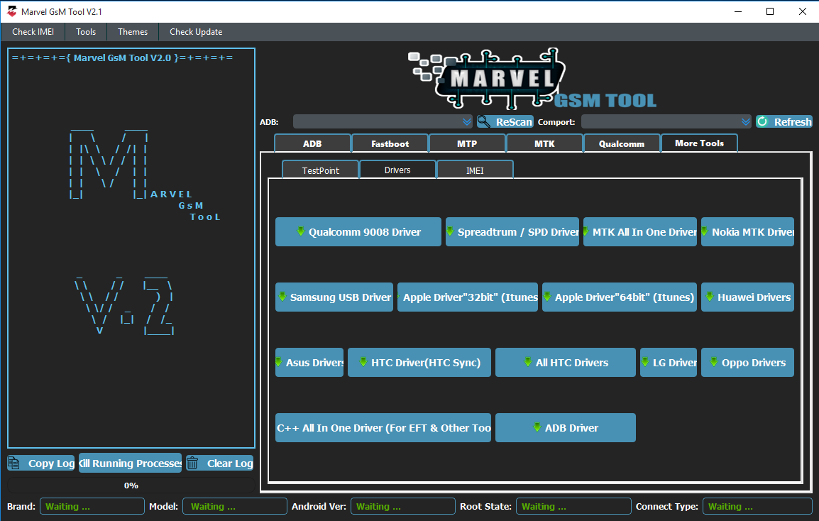The image size is (819, 521).
Task: Open the Check IMEI menu
Action: (33, 32)
